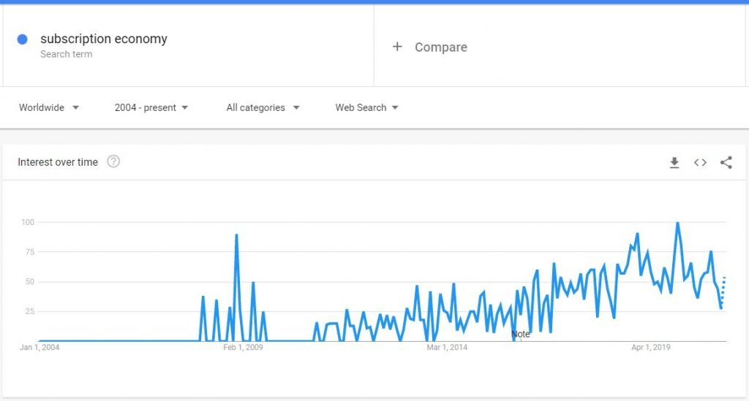Click the Search term label under the query
The height and width of the screenshot is (401, 749).
click(x=67, y=54)
